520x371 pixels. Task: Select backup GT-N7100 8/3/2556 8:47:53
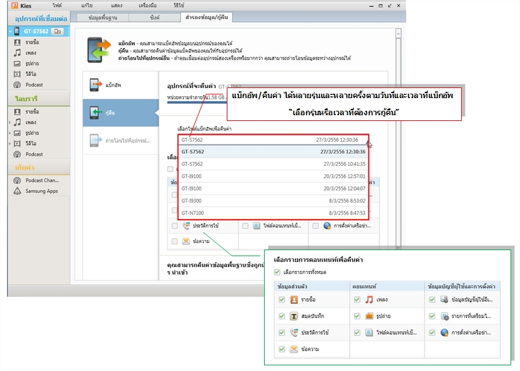[273, 213]
